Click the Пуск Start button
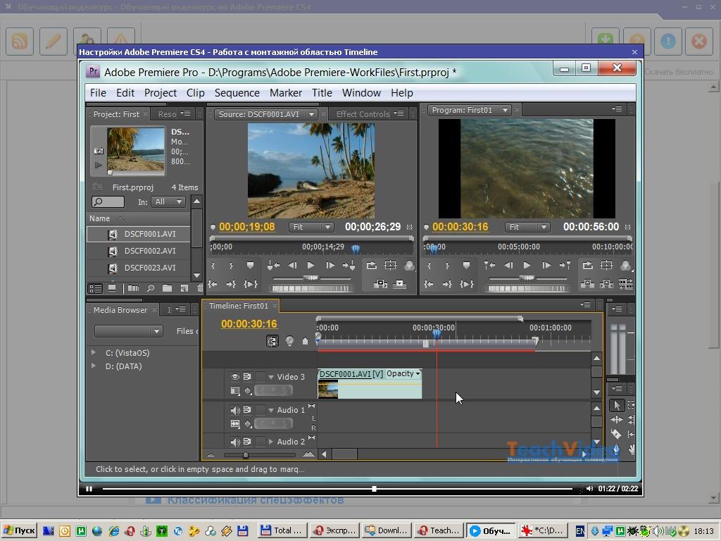The image size is (721, 541). point(19,531)
